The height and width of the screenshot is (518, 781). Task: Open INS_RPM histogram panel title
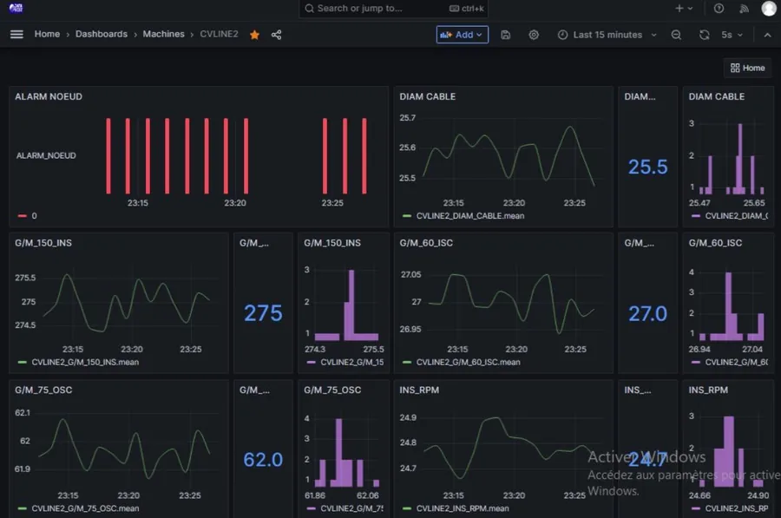pos(708,390)
